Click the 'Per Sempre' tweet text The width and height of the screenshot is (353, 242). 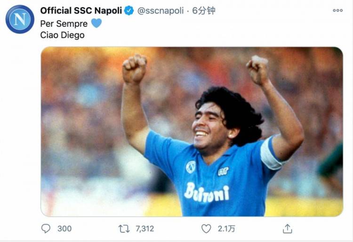(64, 24)
